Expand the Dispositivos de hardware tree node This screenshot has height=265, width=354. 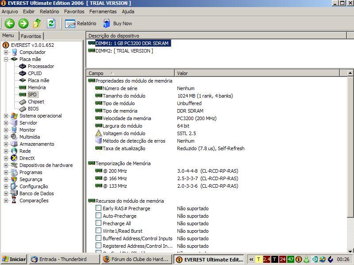[x=6, y=165]
